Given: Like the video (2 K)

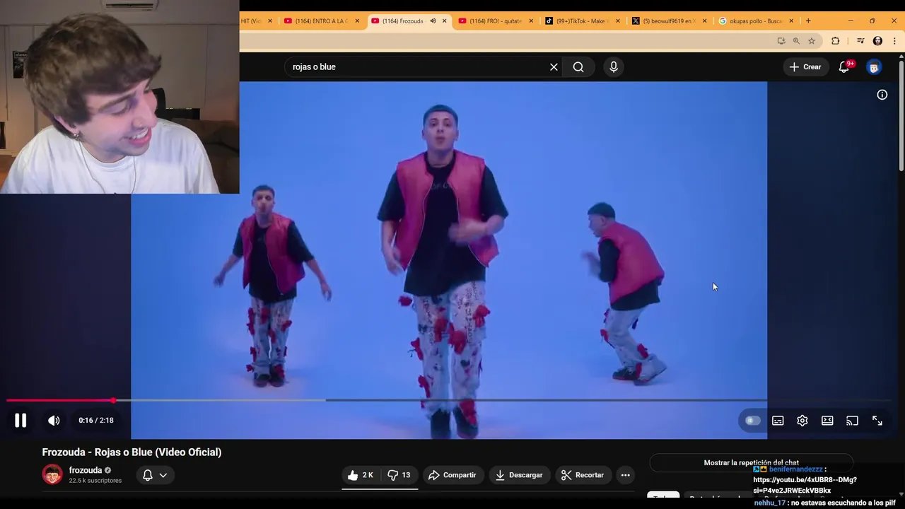Looking at the screenshot, I should [361, 475].
